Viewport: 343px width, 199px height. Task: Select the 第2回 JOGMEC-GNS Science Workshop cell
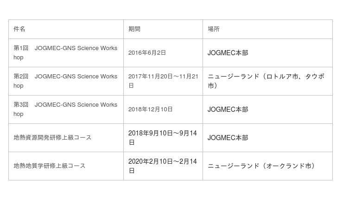[65, 81]
